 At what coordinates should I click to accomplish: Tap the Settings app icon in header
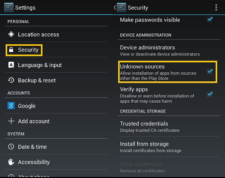[9, 7]
